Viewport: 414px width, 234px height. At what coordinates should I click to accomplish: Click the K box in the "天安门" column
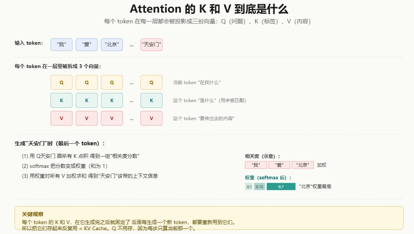152,101
